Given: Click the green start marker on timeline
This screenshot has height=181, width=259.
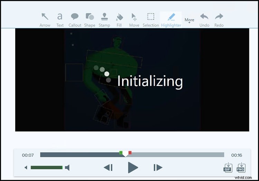Looking at the screenshot, I should tap(121, 153).
